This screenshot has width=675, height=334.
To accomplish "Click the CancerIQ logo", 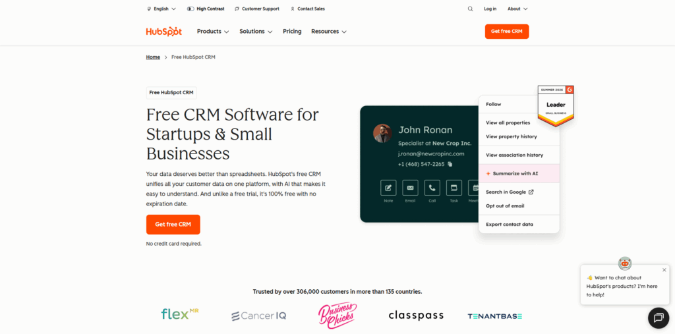I will pos(258,316).
